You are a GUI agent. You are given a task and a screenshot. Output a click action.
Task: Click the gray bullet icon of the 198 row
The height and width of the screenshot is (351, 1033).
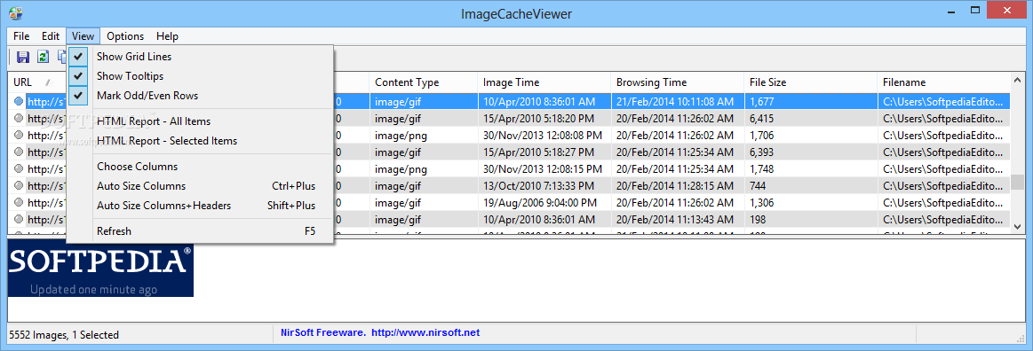pos(19,219)
